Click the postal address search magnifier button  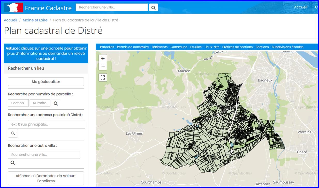(x=13, y=133)
